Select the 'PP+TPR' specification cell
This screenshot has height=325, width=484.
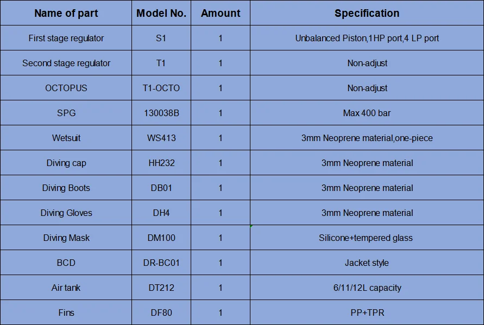pos(367,313)
